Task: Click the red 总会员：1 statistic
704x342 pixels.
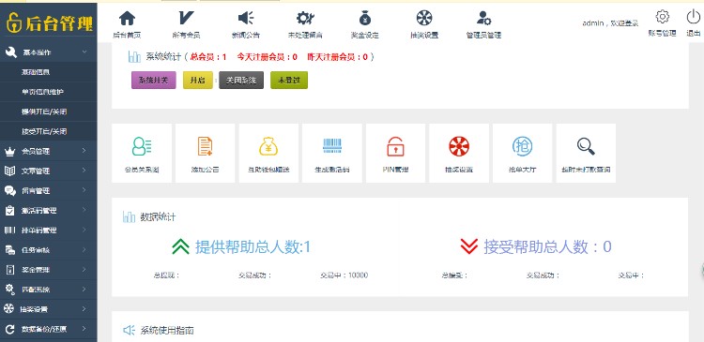Action: [x=208, y=57]
